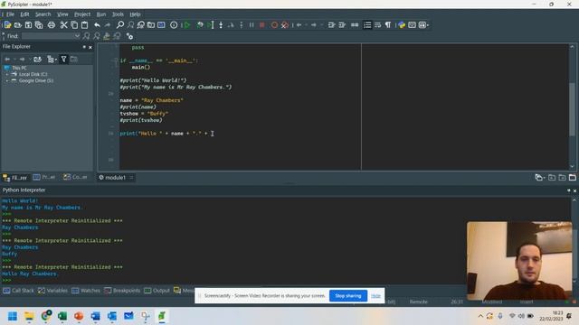Click inside the Find input field
This screenshot has width=579, height=325.
48,36
